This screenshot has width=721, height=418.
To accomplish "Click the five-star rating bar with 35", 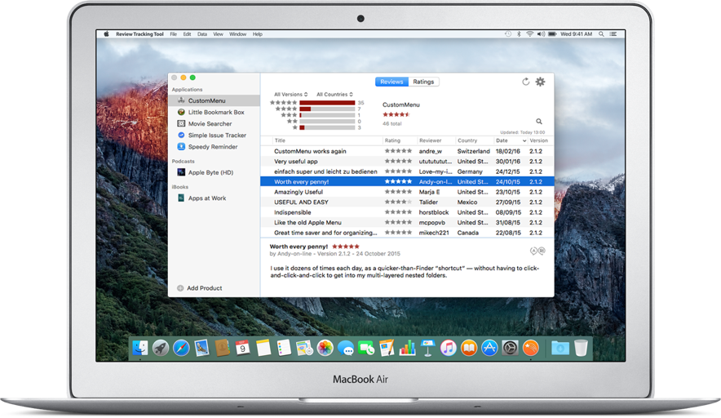I will coord(327,103).
